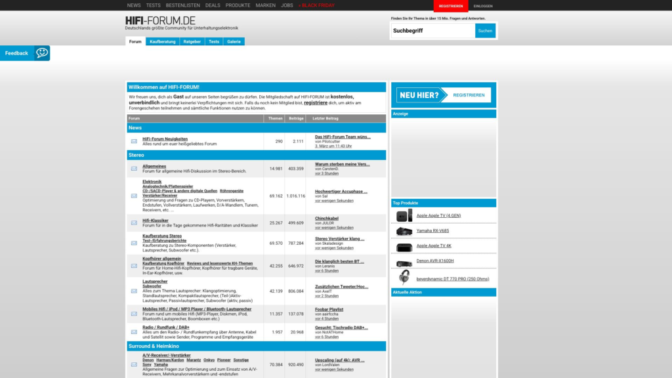This screenshot has height=378, width=672.
Task: Open TESTS in top navigation
Action: [x=153, y=5]
